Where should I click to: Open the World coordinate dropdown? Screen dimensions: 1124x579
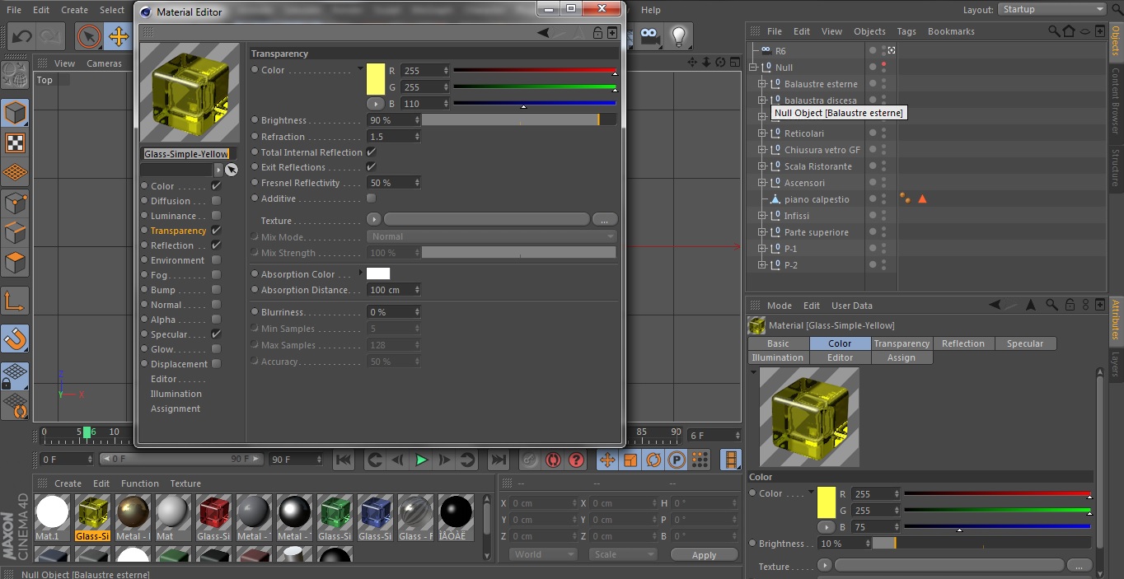[x=543, y=554]
